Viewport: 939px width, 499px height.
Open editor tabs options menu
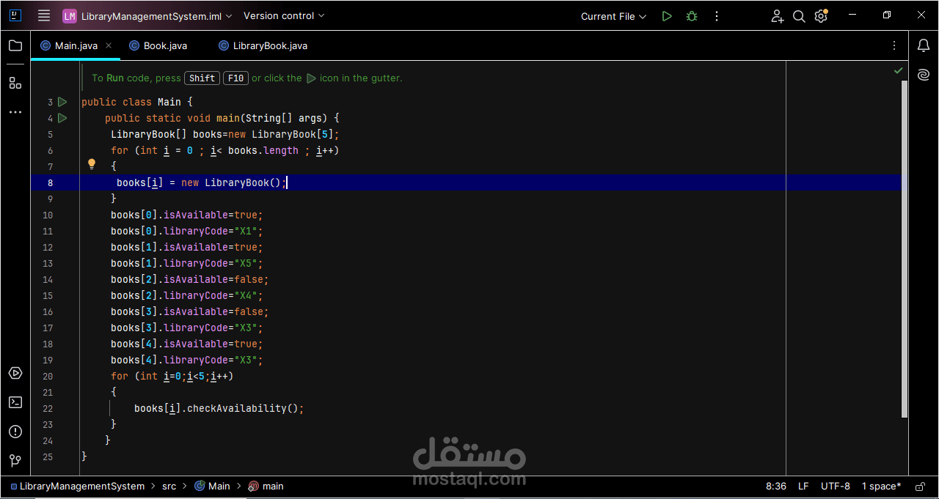(894, 45)
